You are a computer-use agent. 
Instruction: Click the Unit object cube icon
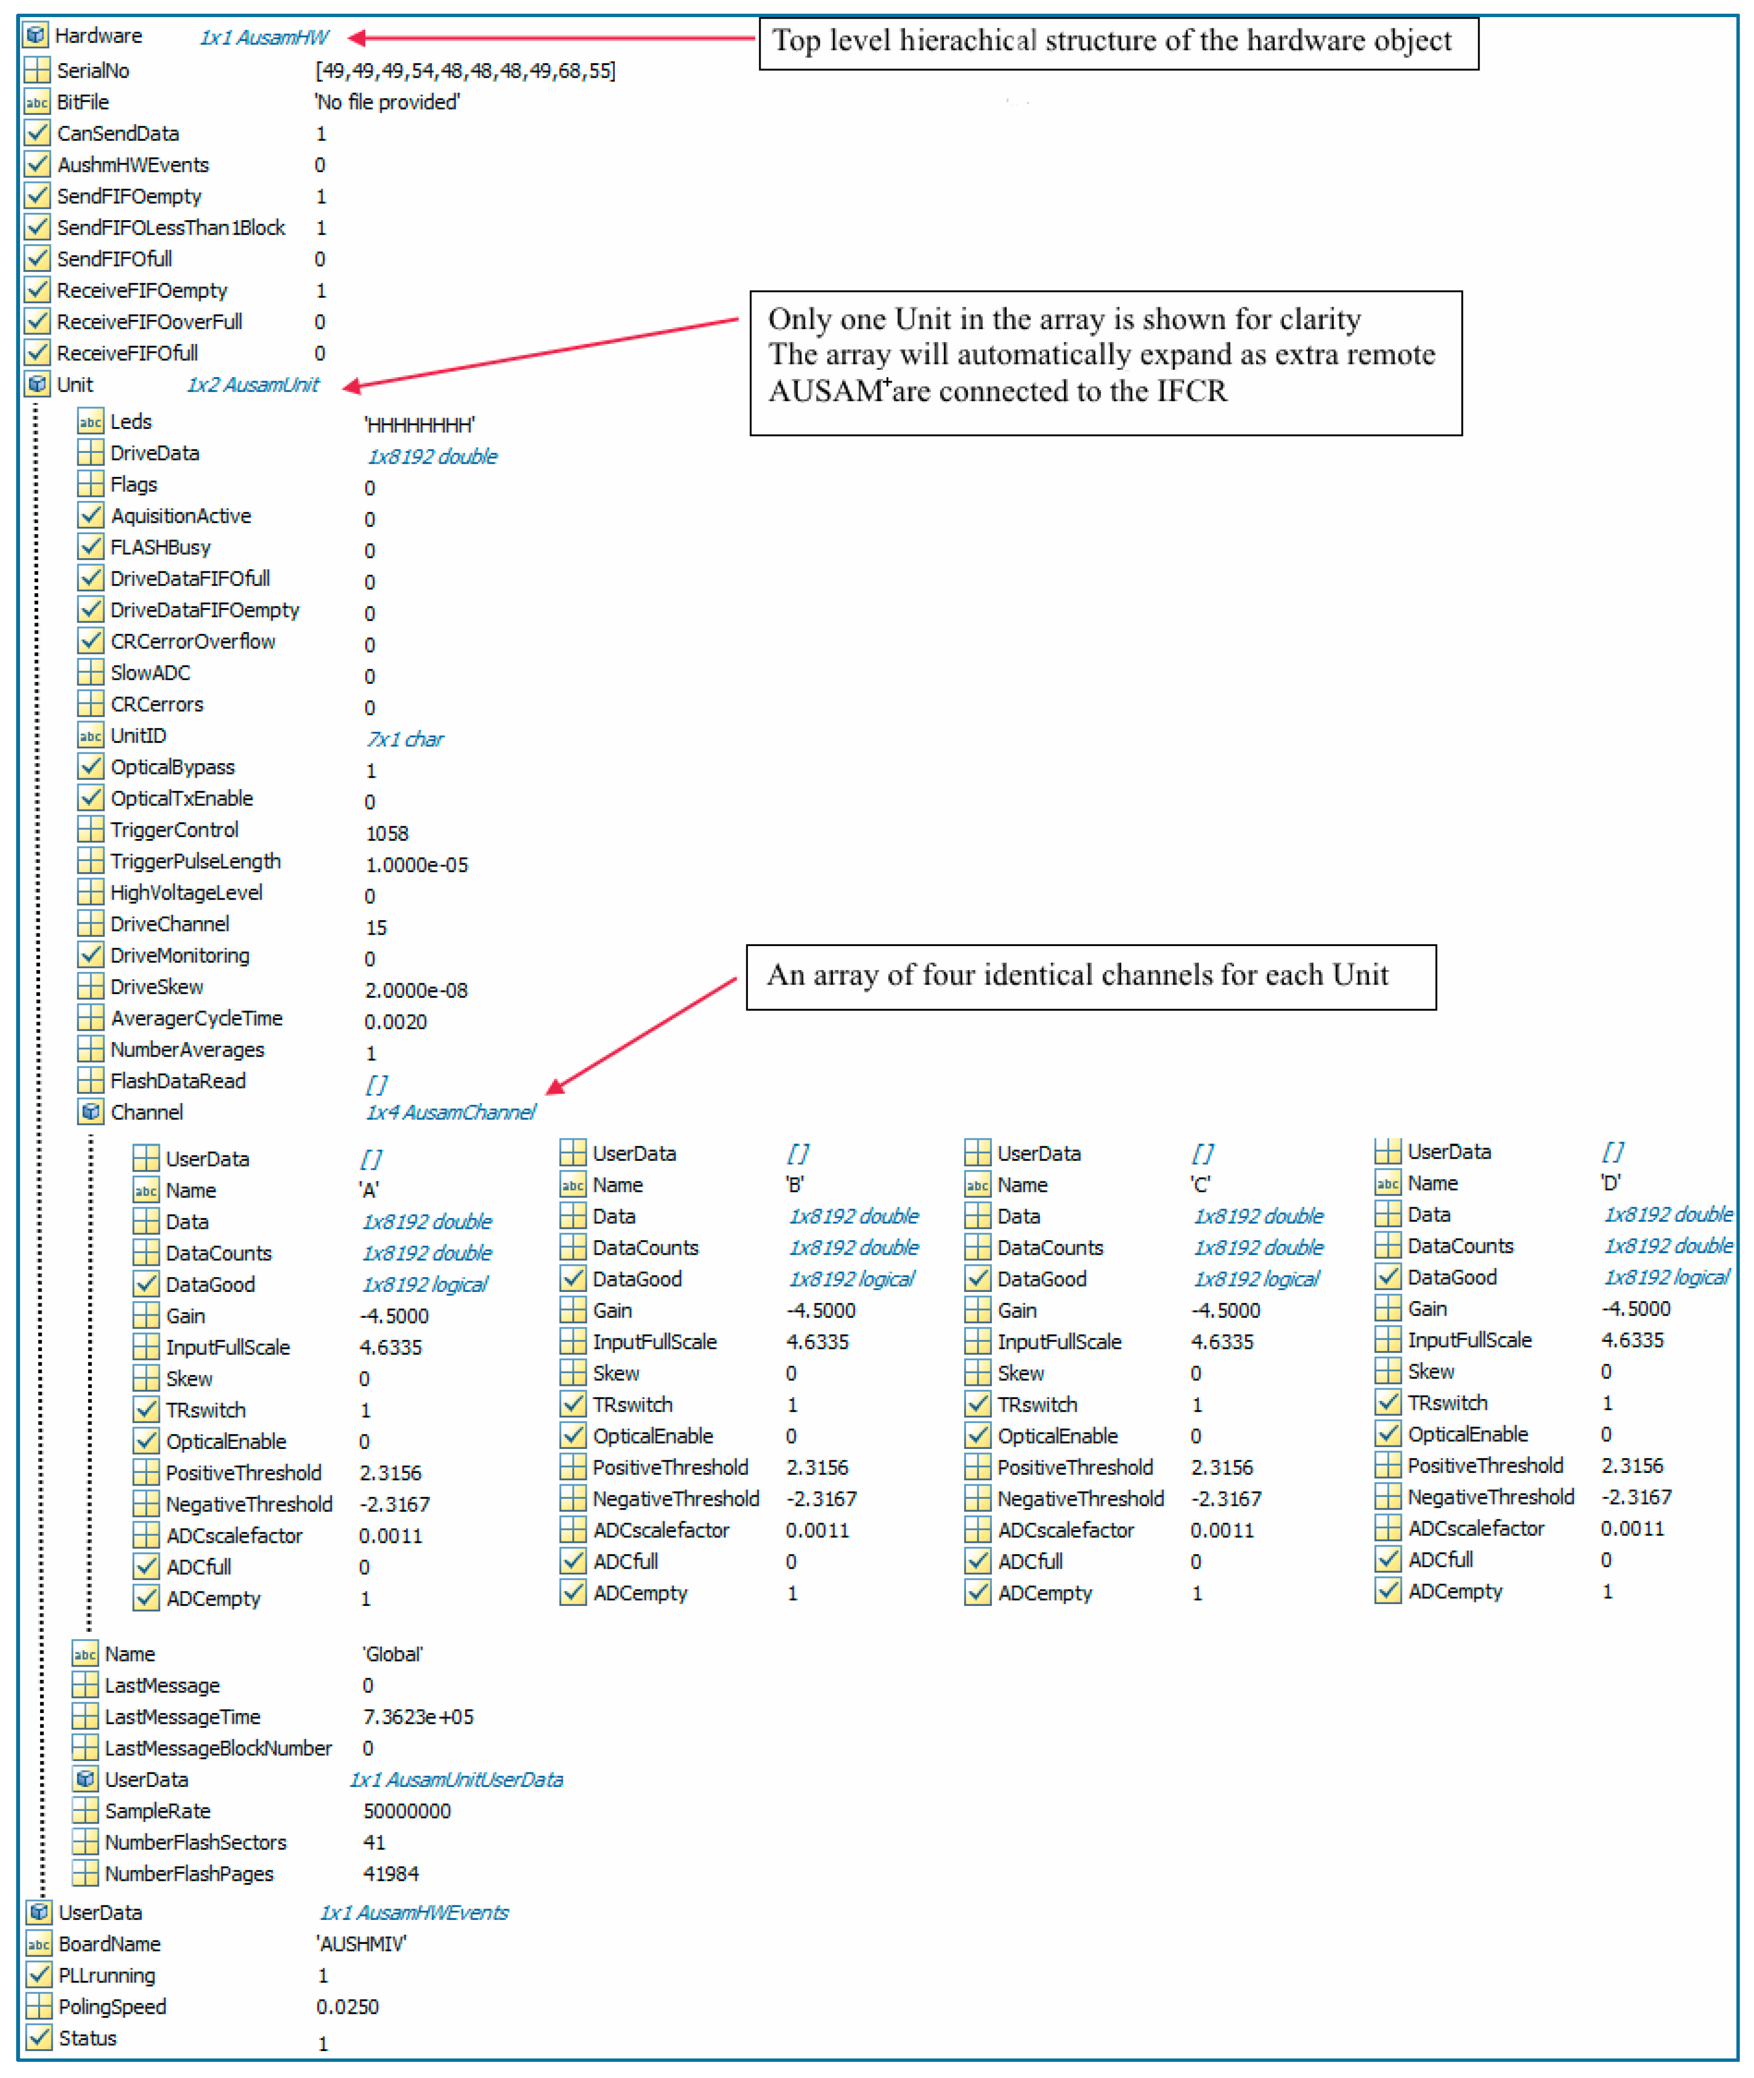tap(37, 384)
